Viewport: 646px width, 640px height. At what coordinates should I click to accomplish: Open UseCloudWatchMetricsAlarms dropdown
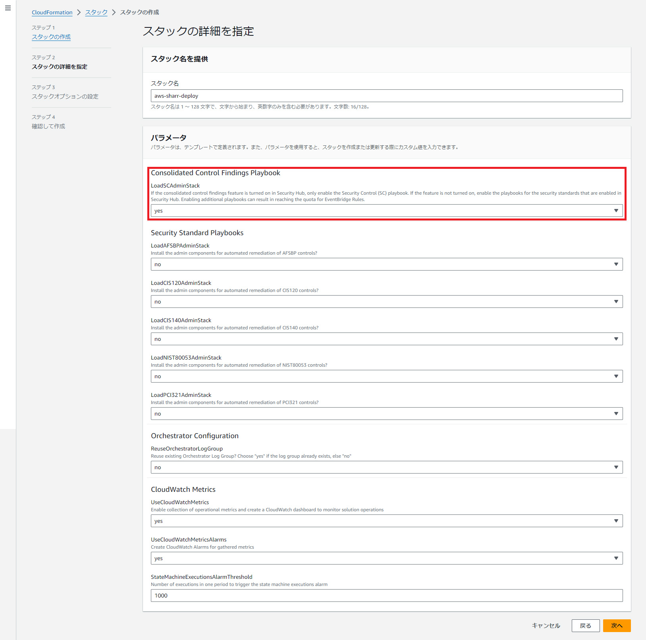(x=386, y=558)
